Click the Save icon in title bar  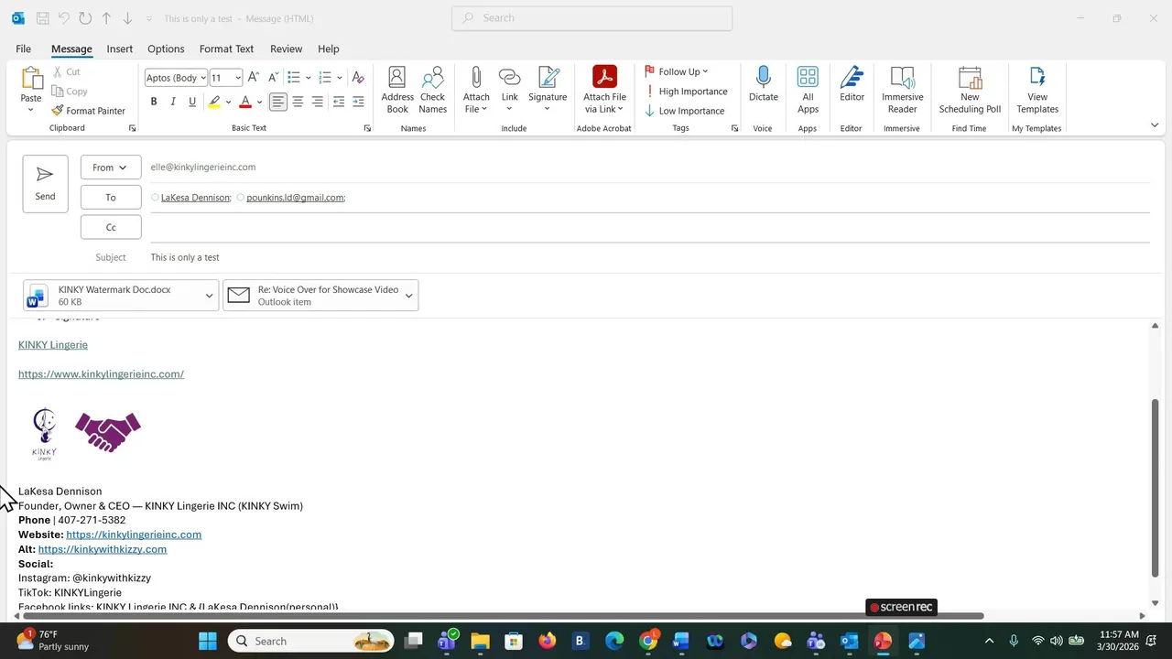click(42, 18)
